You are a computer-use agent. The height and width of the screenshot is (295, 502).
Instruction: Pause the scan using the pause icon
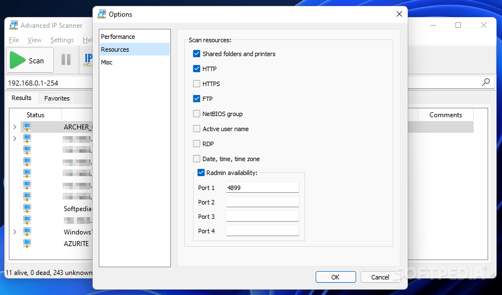(66, 59)
